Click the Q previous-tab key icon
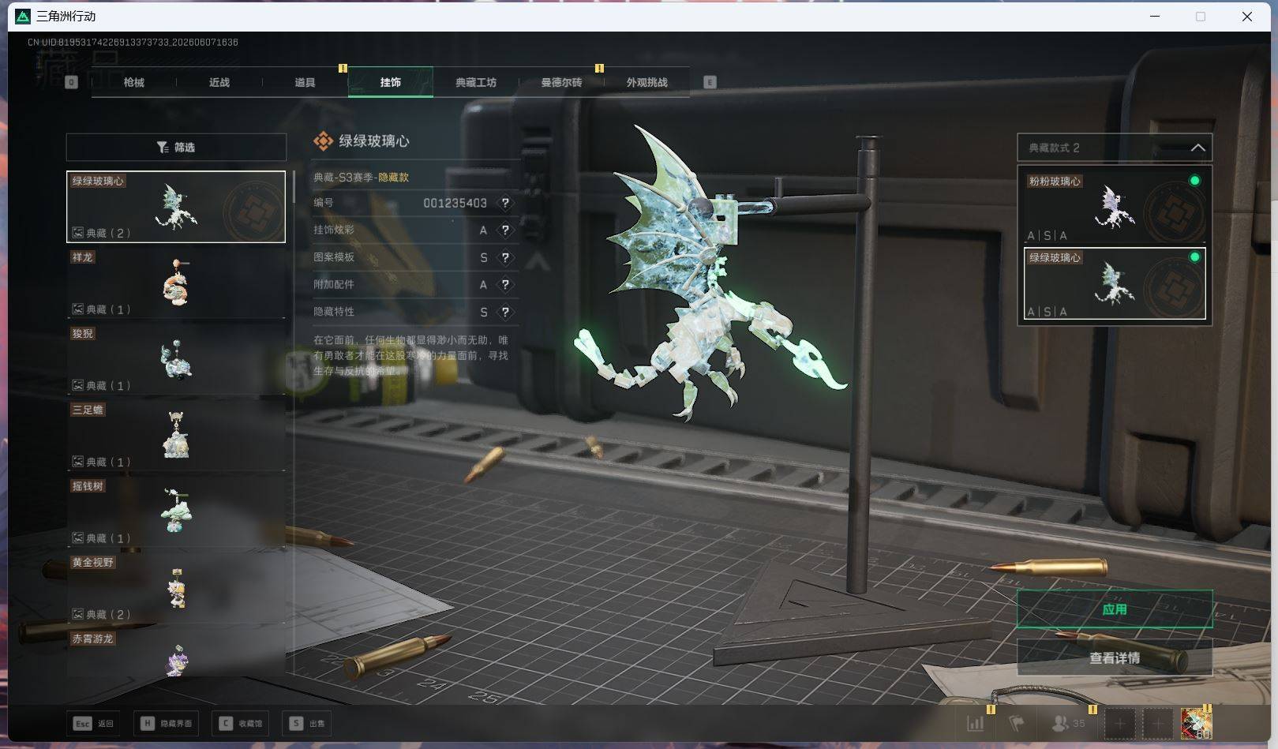The image size is (1278, 749). click(71, 82)
